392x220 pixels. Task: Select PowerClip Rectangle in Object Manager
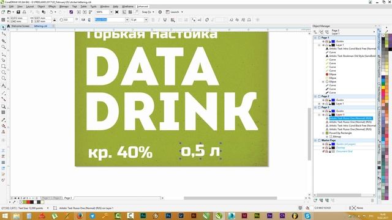point(341,133)
